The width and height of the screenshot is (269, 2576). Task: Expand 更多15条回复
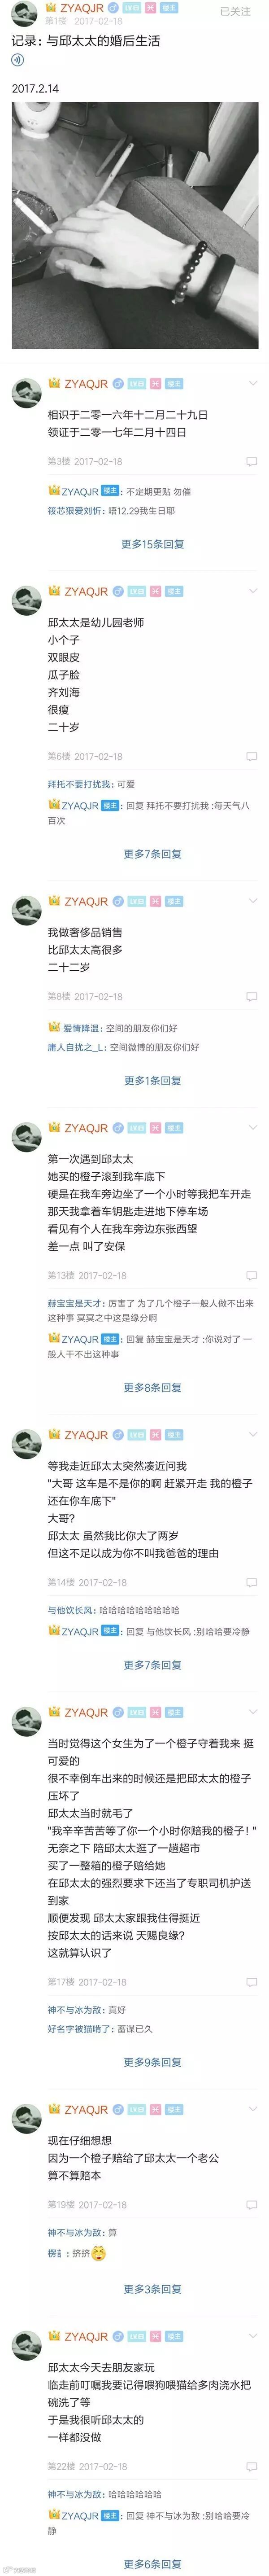pyautogui.click(x=153, y=544)
